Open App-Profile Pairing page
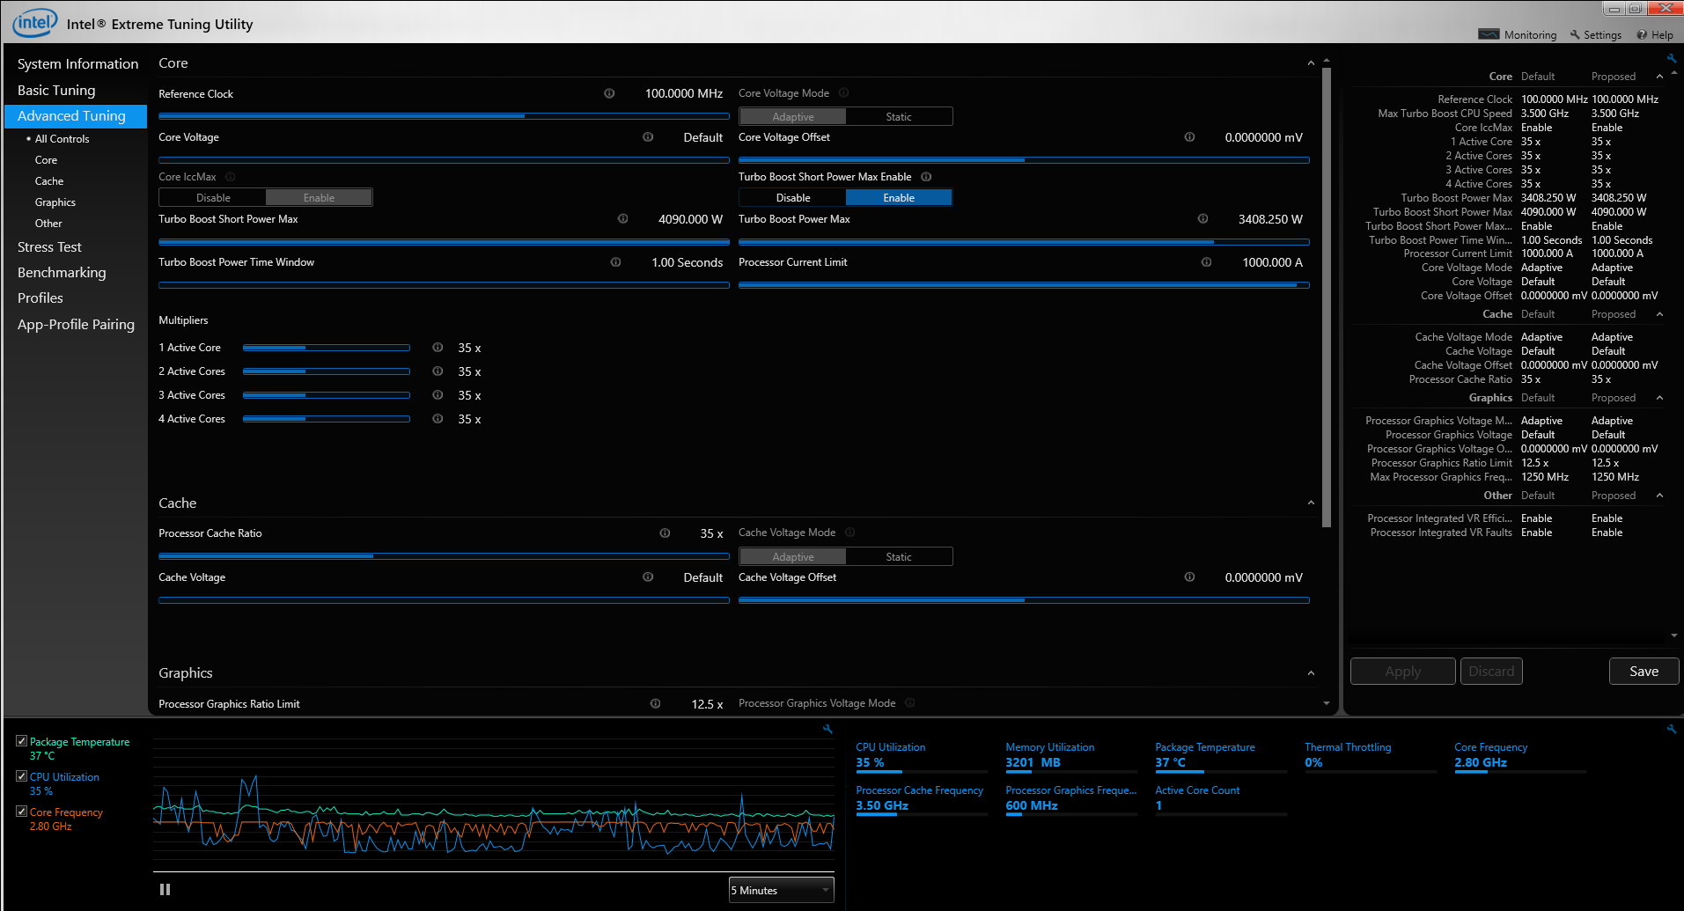Viewport: 1684px width, 911px height. point(76,325)
